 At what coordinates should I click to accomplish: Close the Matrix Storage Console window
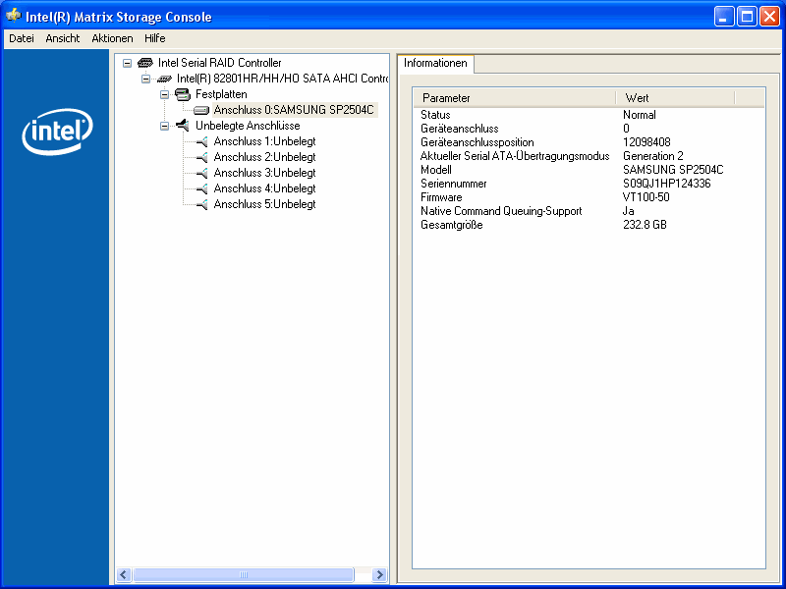pyautogui.click(x=769, y=17)
